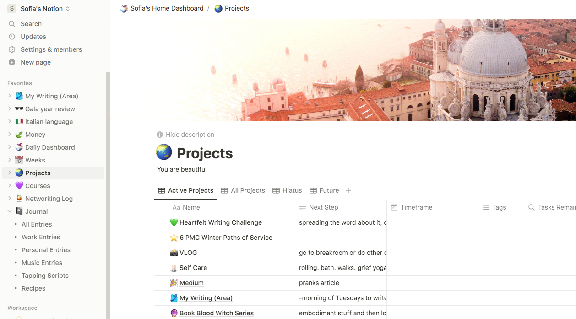Switch to the Hiatus view tab
The image size is (576, 319).
(x=287, y=190)
